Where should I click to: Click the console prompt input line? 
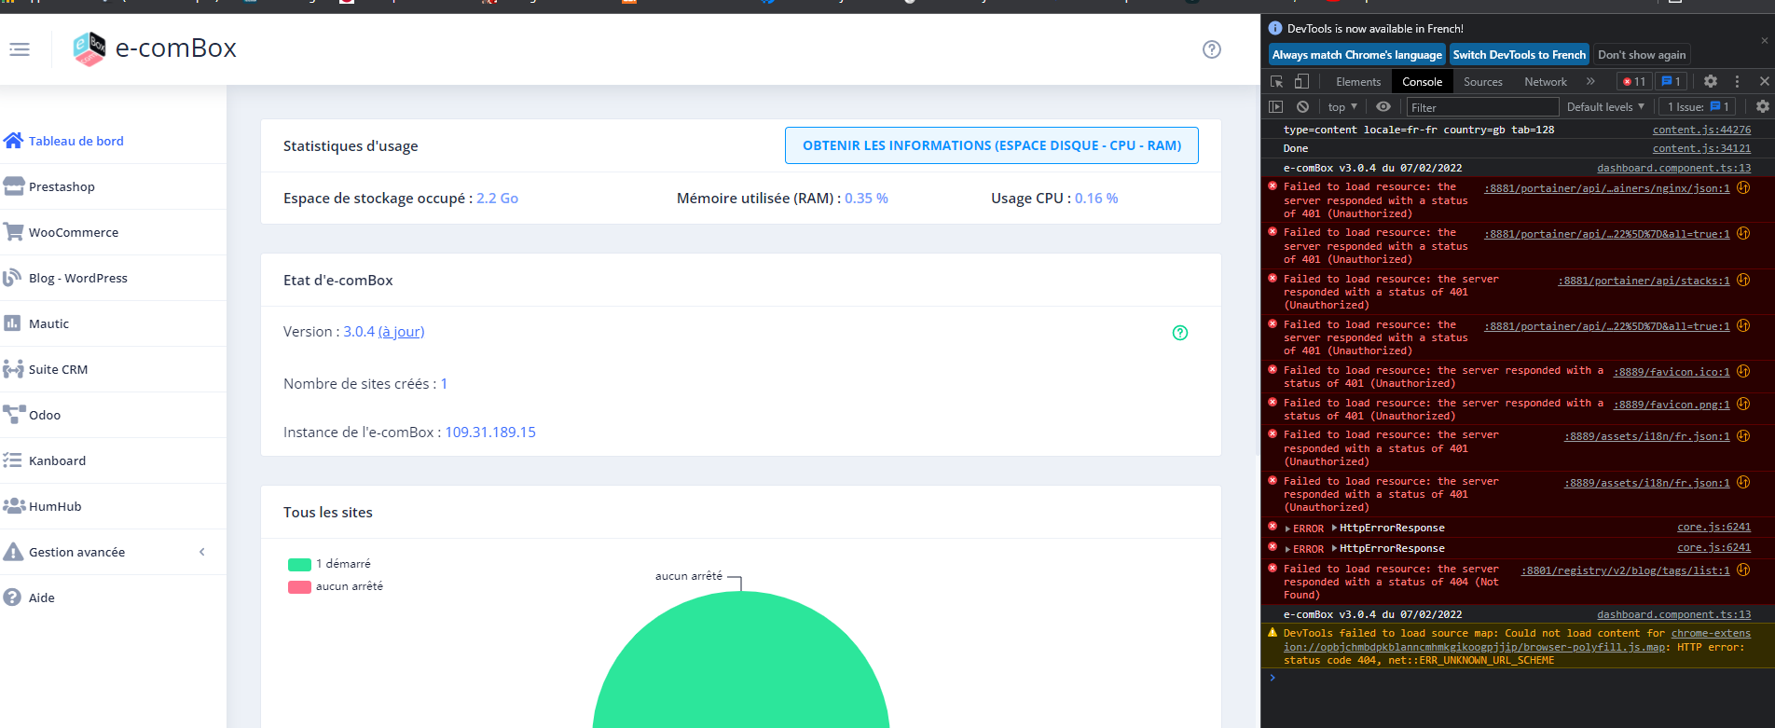point(1518,679)
